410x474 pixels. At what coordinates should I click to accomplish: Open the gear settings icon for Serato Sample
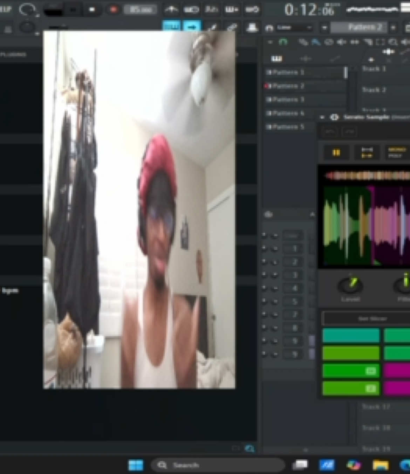coord(334,117)
